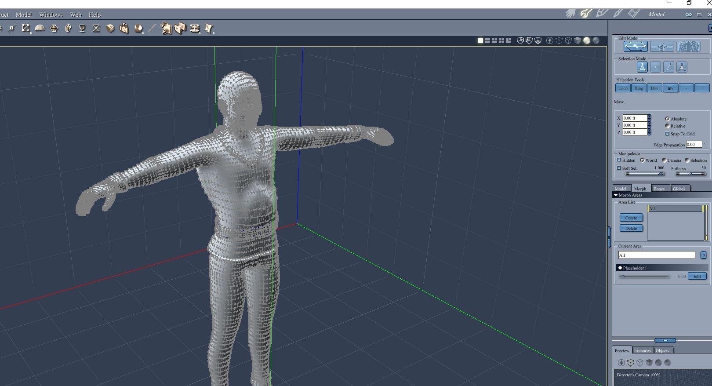The image size is (712, 386).
Task: Select the World manipulator radio button
Action: point(642,160)
